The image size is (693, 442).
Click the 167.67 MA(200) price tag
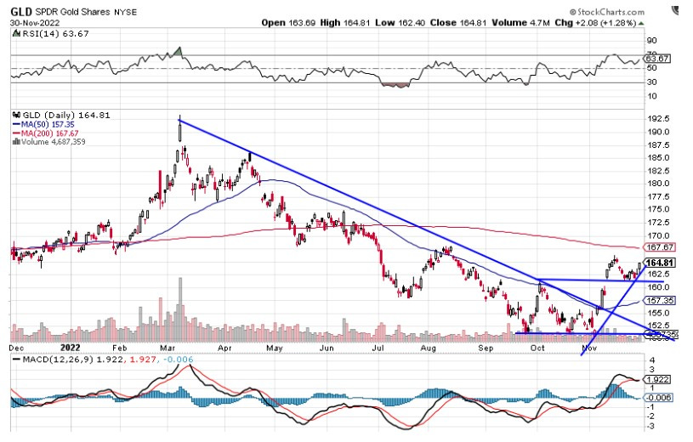coord(659,247)
